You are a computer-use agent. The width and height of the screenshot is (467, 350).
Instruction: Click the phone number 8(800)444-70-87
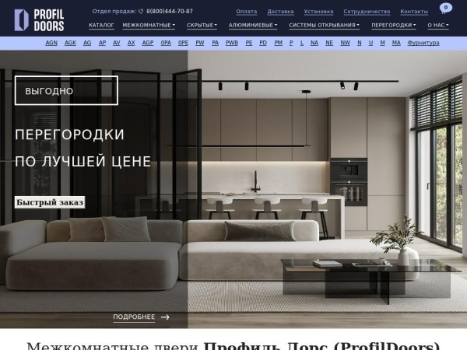tap(170, 12)
